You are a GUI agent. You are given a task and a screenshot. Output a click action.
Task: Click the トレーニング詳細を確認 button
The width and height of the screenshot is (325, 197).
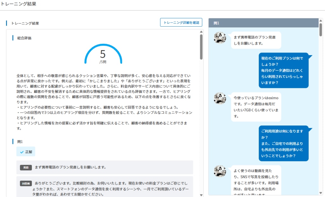click(181, 23)
